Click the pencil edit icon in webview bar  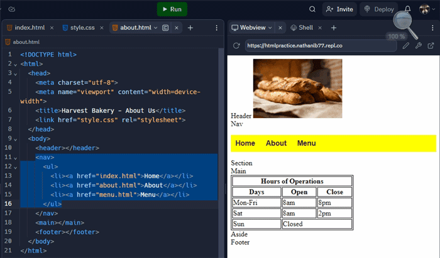point(406,46)
